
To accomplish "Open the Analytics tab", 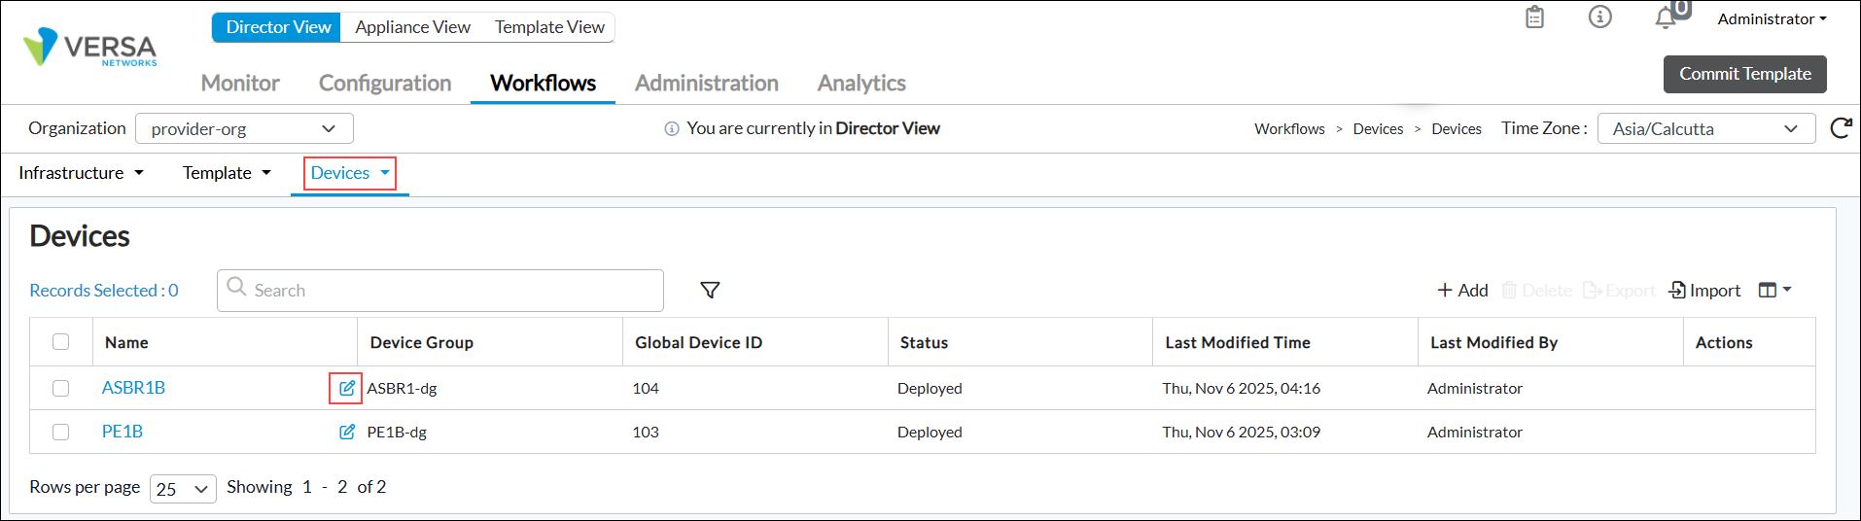I will click(x=861, y=83).
